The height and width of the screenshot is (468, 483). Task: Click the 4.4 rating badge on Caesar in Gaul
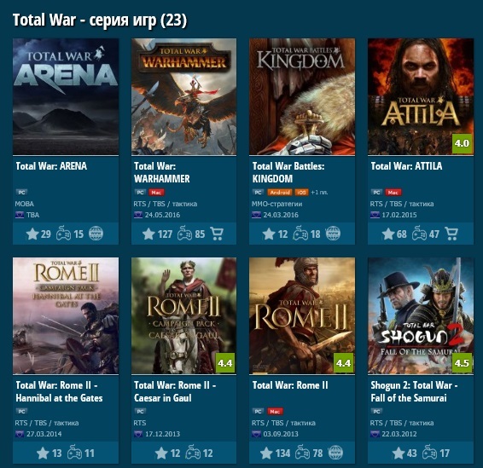(225, 363)
